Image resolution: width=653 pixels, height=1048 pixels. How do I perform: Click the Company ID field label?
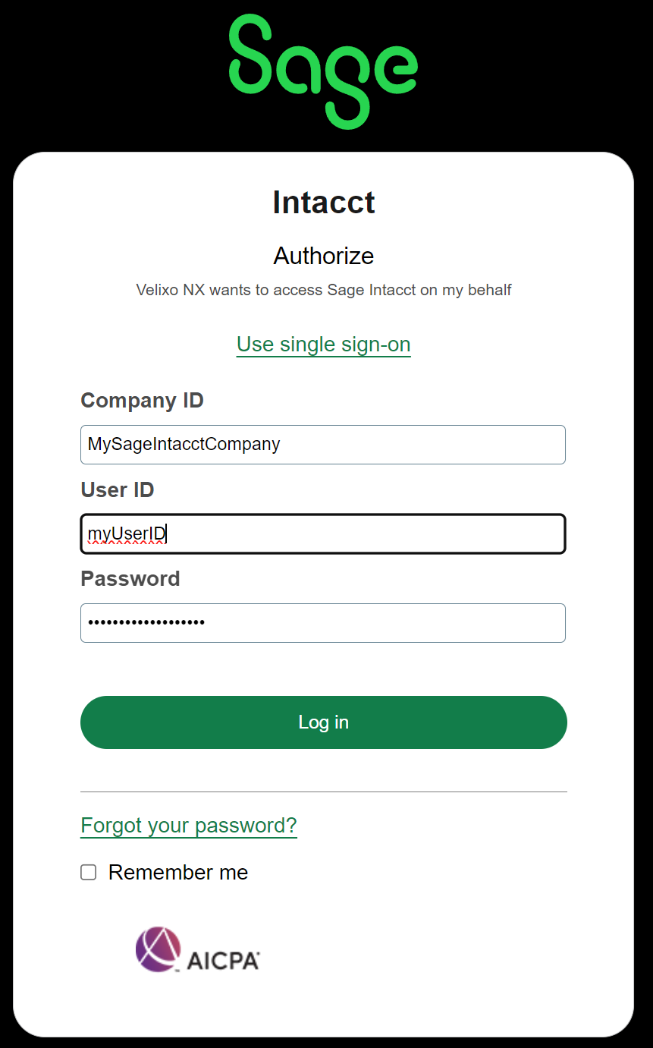click(x=143, y=401)
